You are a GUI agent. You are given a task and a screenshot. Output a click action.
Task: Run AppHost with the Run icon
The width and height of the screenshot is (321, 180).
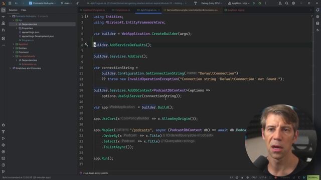coord(254,3)
